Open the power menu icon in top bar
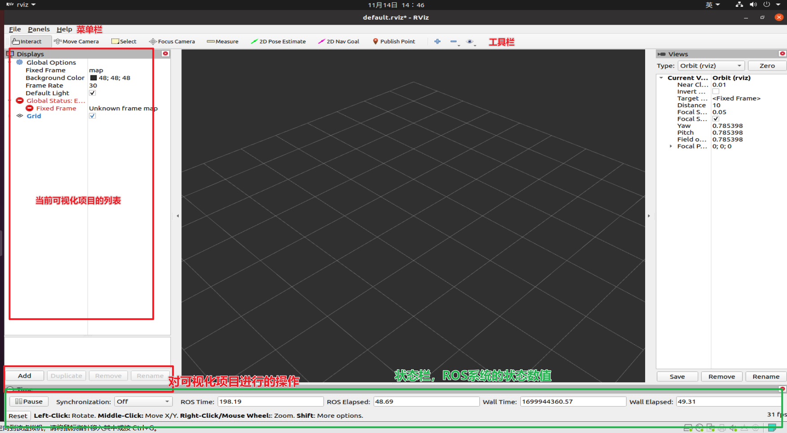 pos(767,4)
